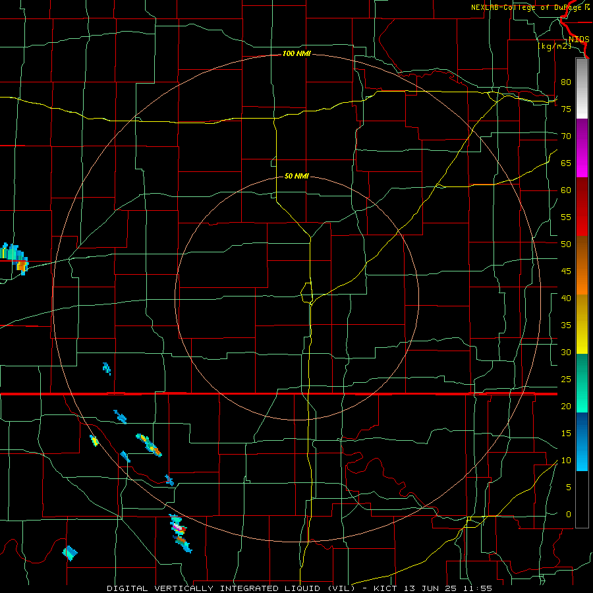Image resolution: width=593 pixels, height=593 pixels.
Task: Click the diamond-shaped cyan echo at lower left
Action: coord(70,553)
